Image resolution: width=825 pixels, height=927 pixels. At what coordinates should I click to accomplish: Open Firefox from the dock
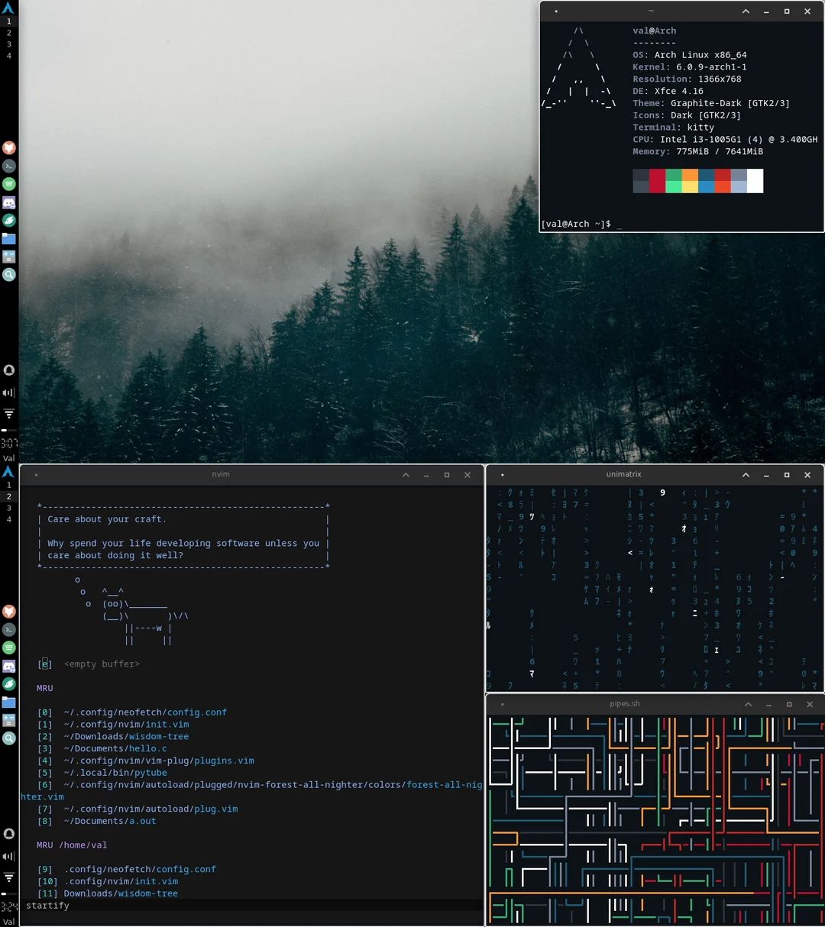tap(8, 147)
